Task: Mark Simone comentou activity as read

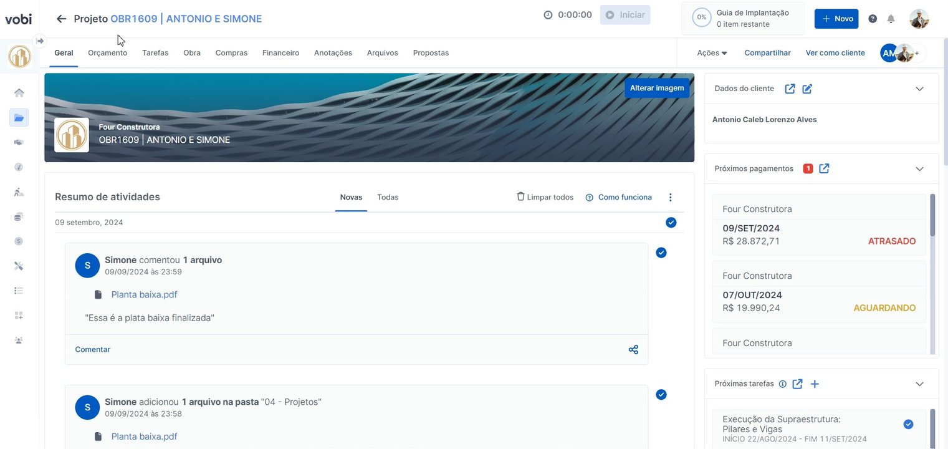Action: (661, 253)
